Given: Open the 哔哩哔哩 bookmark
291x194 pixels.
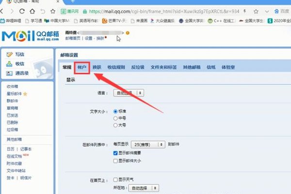Looking at the screenshot, I should [x=11, y=21].
